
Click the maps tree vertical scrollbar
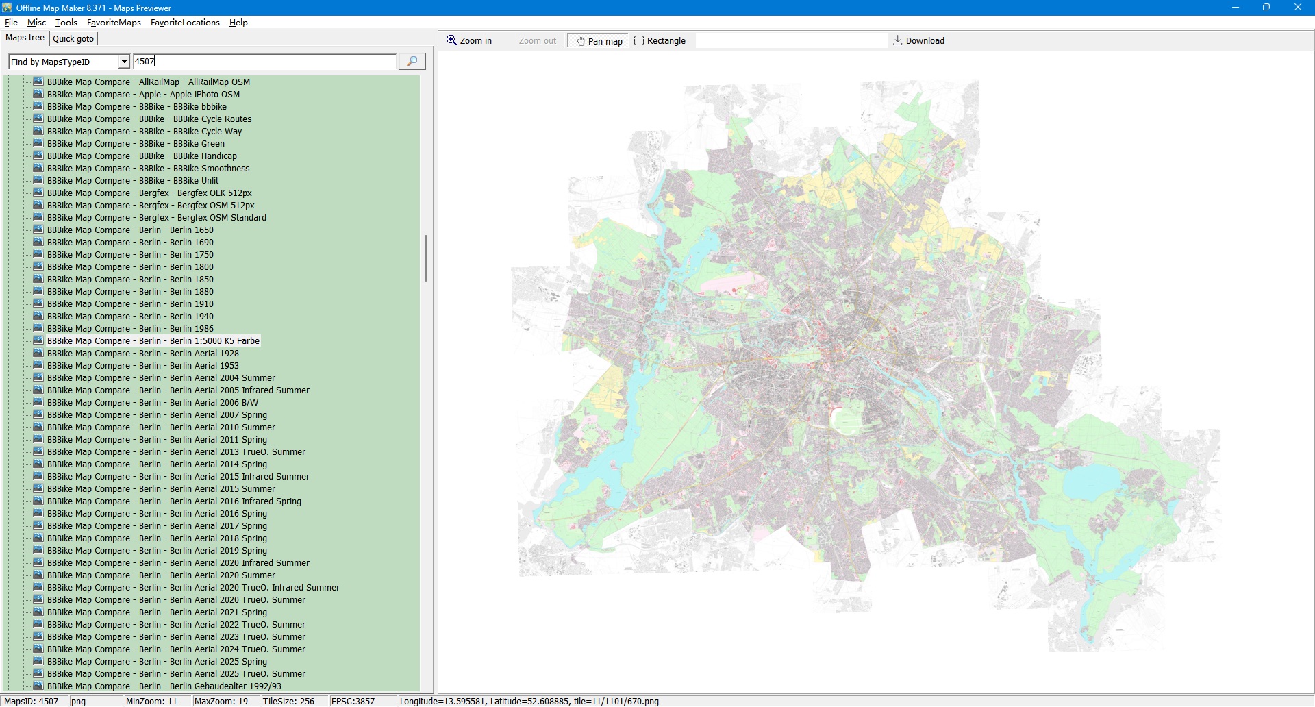click(x=426, y=259)
